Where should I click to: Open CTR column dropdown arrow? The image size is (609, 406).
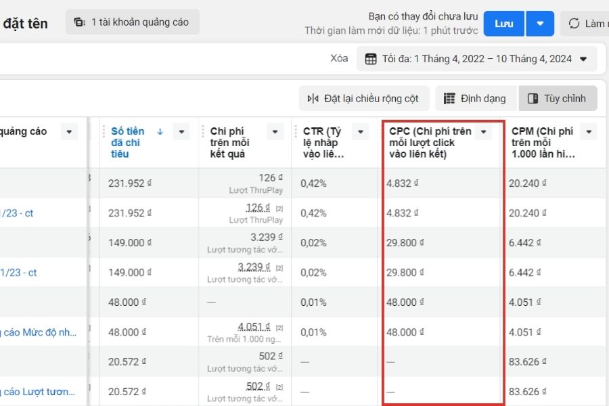[361, 132]
